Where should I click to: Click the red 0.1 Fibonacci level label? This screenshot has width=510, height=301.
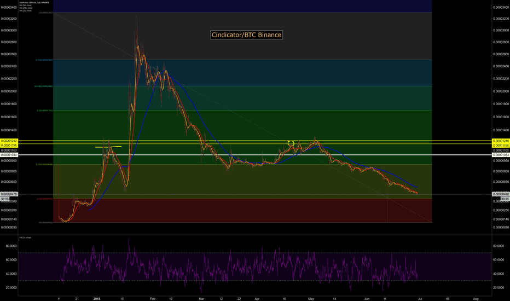44,199
